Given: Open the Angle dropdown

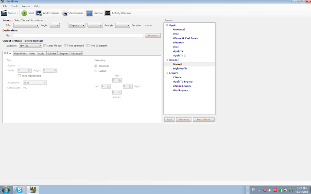Looking at the screenshot, I should coord(55,25).
